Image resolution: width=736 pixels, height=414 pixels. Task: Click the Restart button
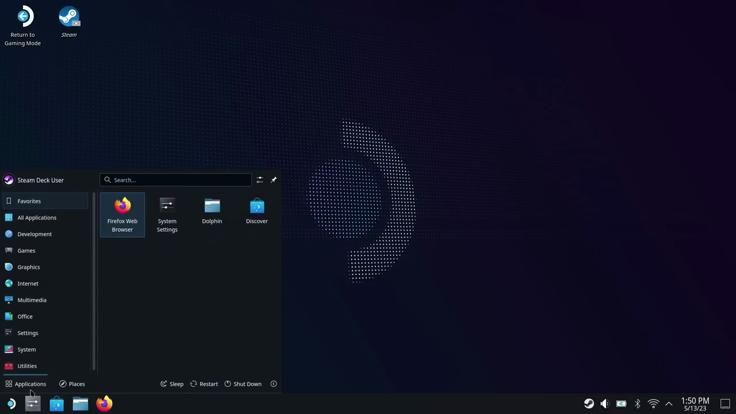point(204,384)
